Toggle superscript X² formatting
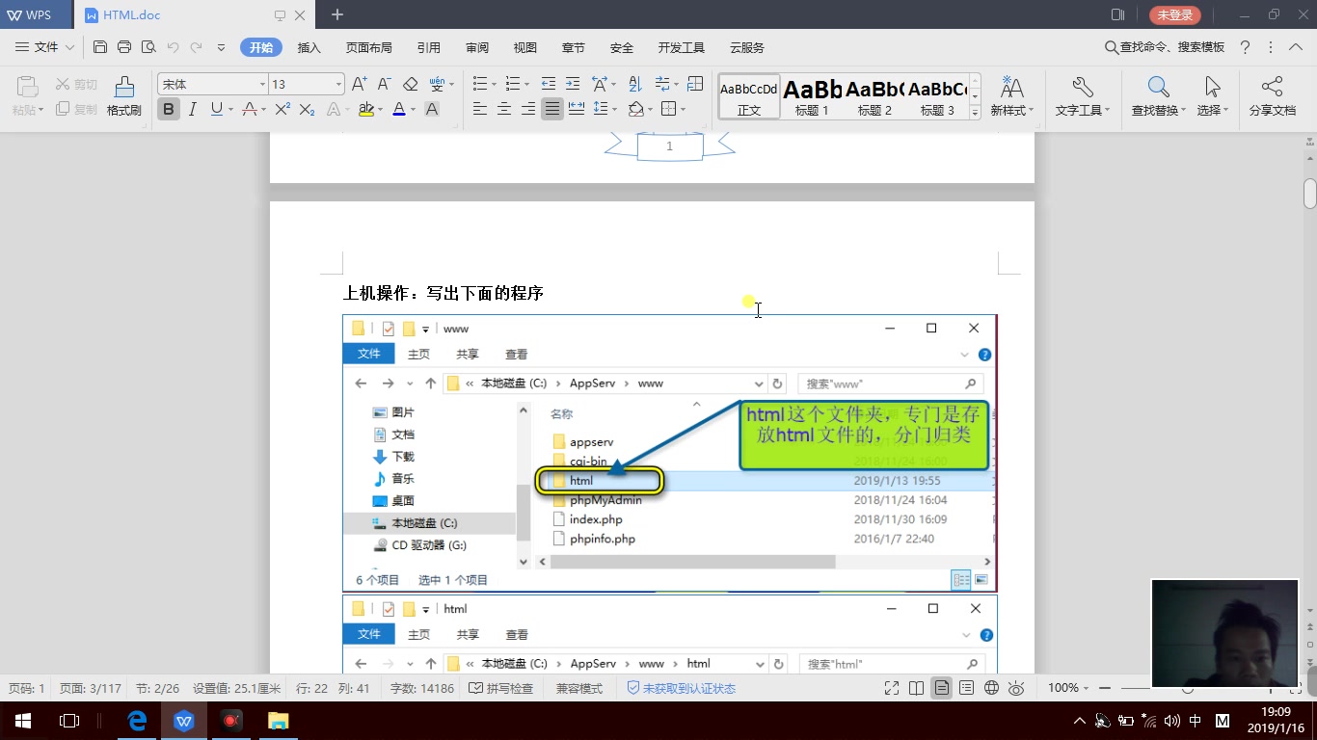Screen dimensions: 1317x740 coord(282,109)
